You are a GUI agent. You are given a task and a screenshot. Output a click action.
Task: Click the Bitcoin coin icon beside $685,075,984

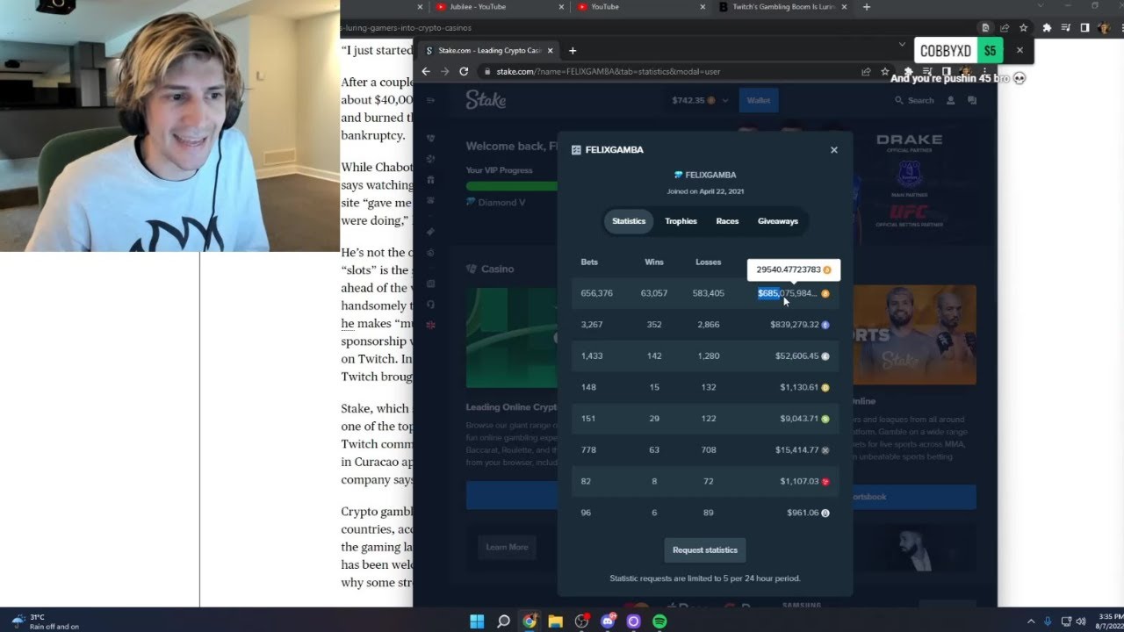tap(825, 293)
